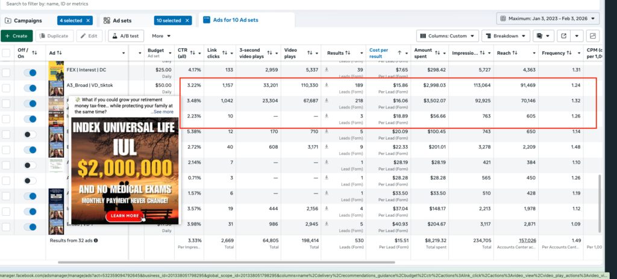Sort by the Off / On column arrows

click(x=34, y=53)
